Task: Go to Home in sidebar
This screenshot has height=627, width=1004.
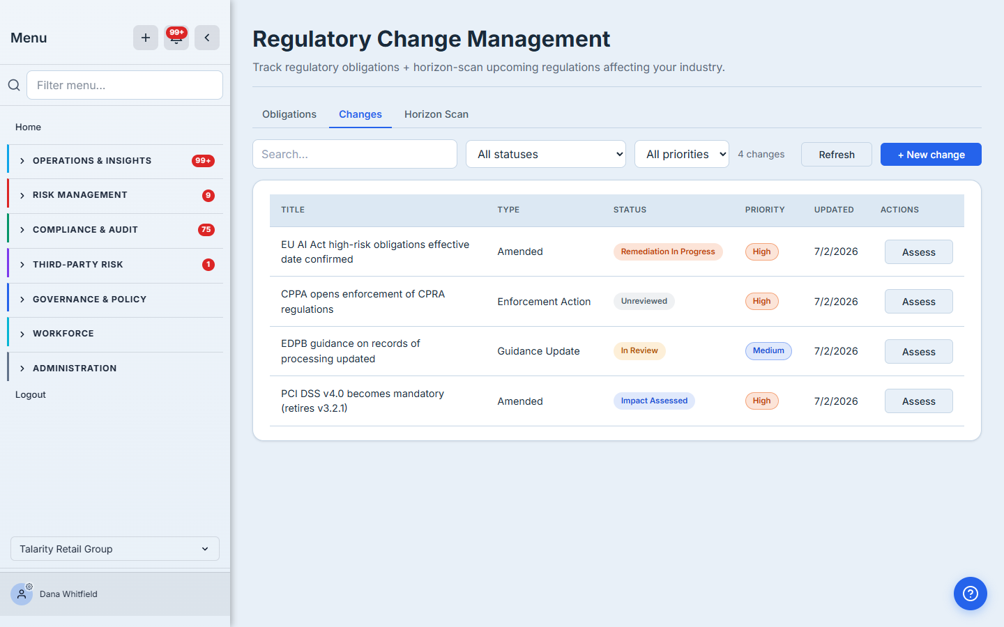Action: point(29,127)
